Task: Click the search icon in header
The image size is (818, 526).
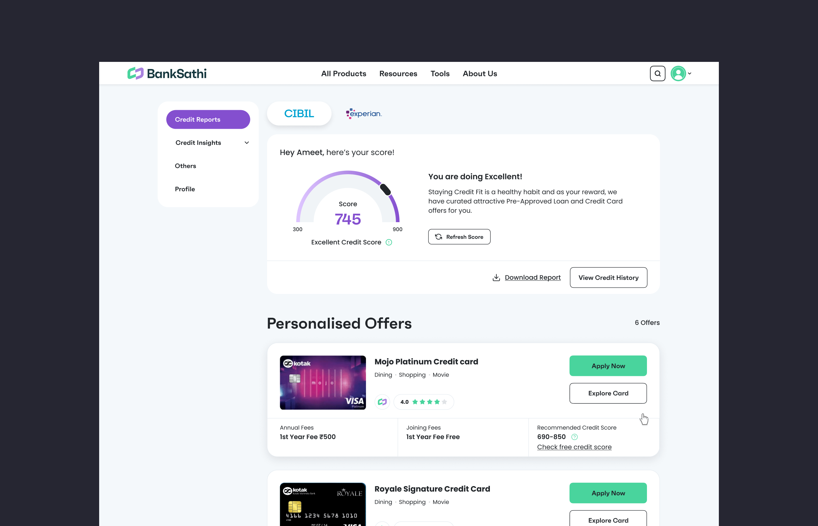Action: pos(657,73)
